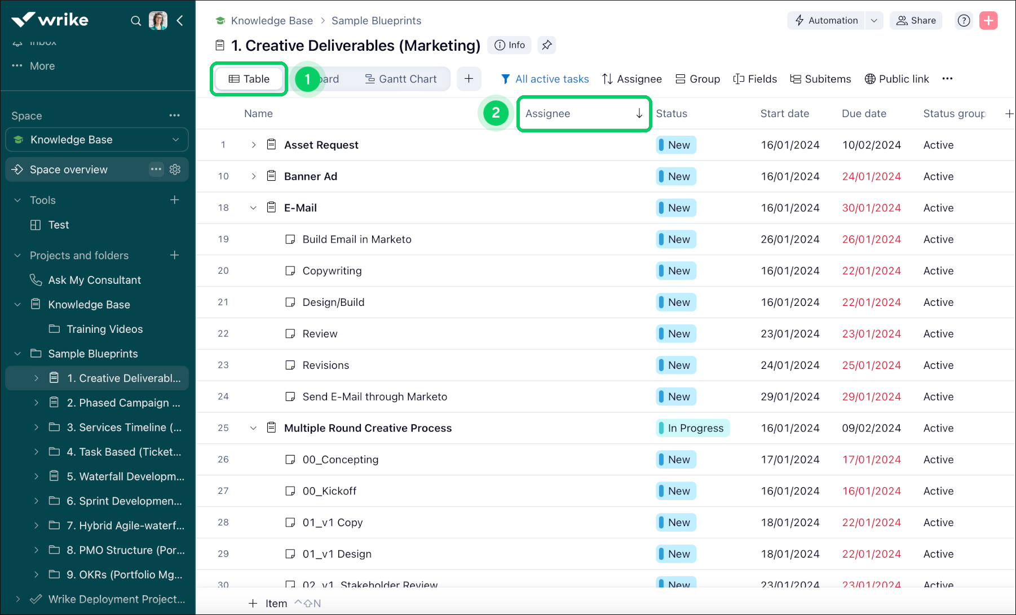The height and width of the screenshot is (615, 1016).
Task: Switch to the Gantt Chart view tab
Action: pos(401,79)
